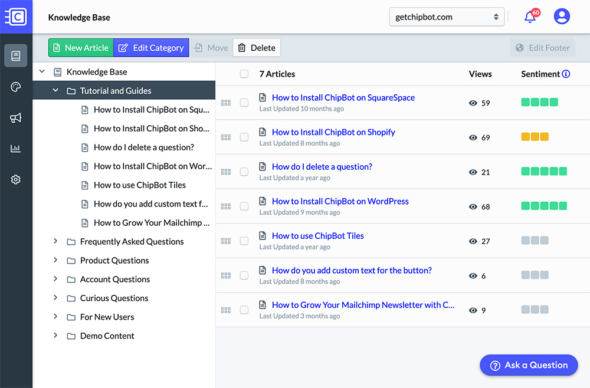Open the analytics bar chart sidebar icon
The width and height of the screenshot is (590, 388).
coord(16,149)
